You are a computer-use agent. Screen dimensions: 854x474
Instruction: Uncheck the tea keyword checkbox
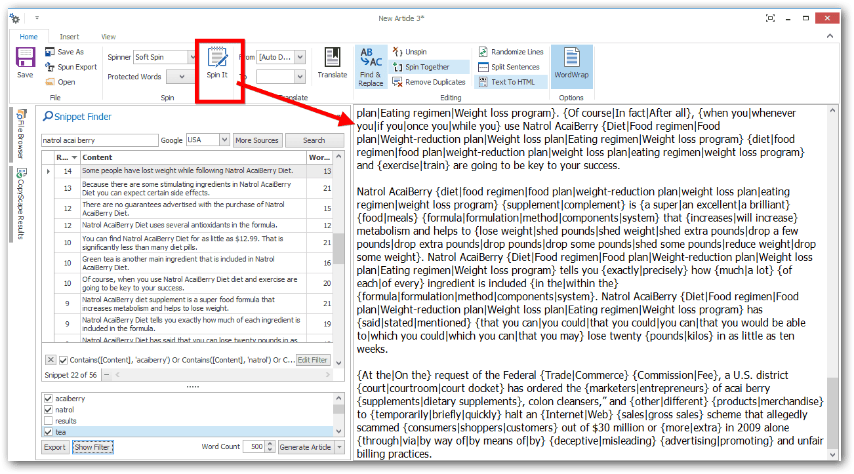click(x=48, y=432)
